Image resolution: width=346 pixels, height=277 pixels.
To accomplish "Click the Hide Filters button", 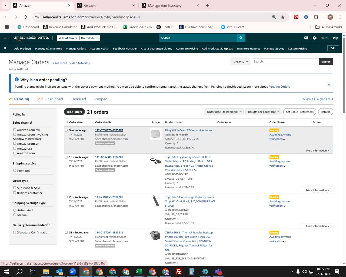I will 74,112.
